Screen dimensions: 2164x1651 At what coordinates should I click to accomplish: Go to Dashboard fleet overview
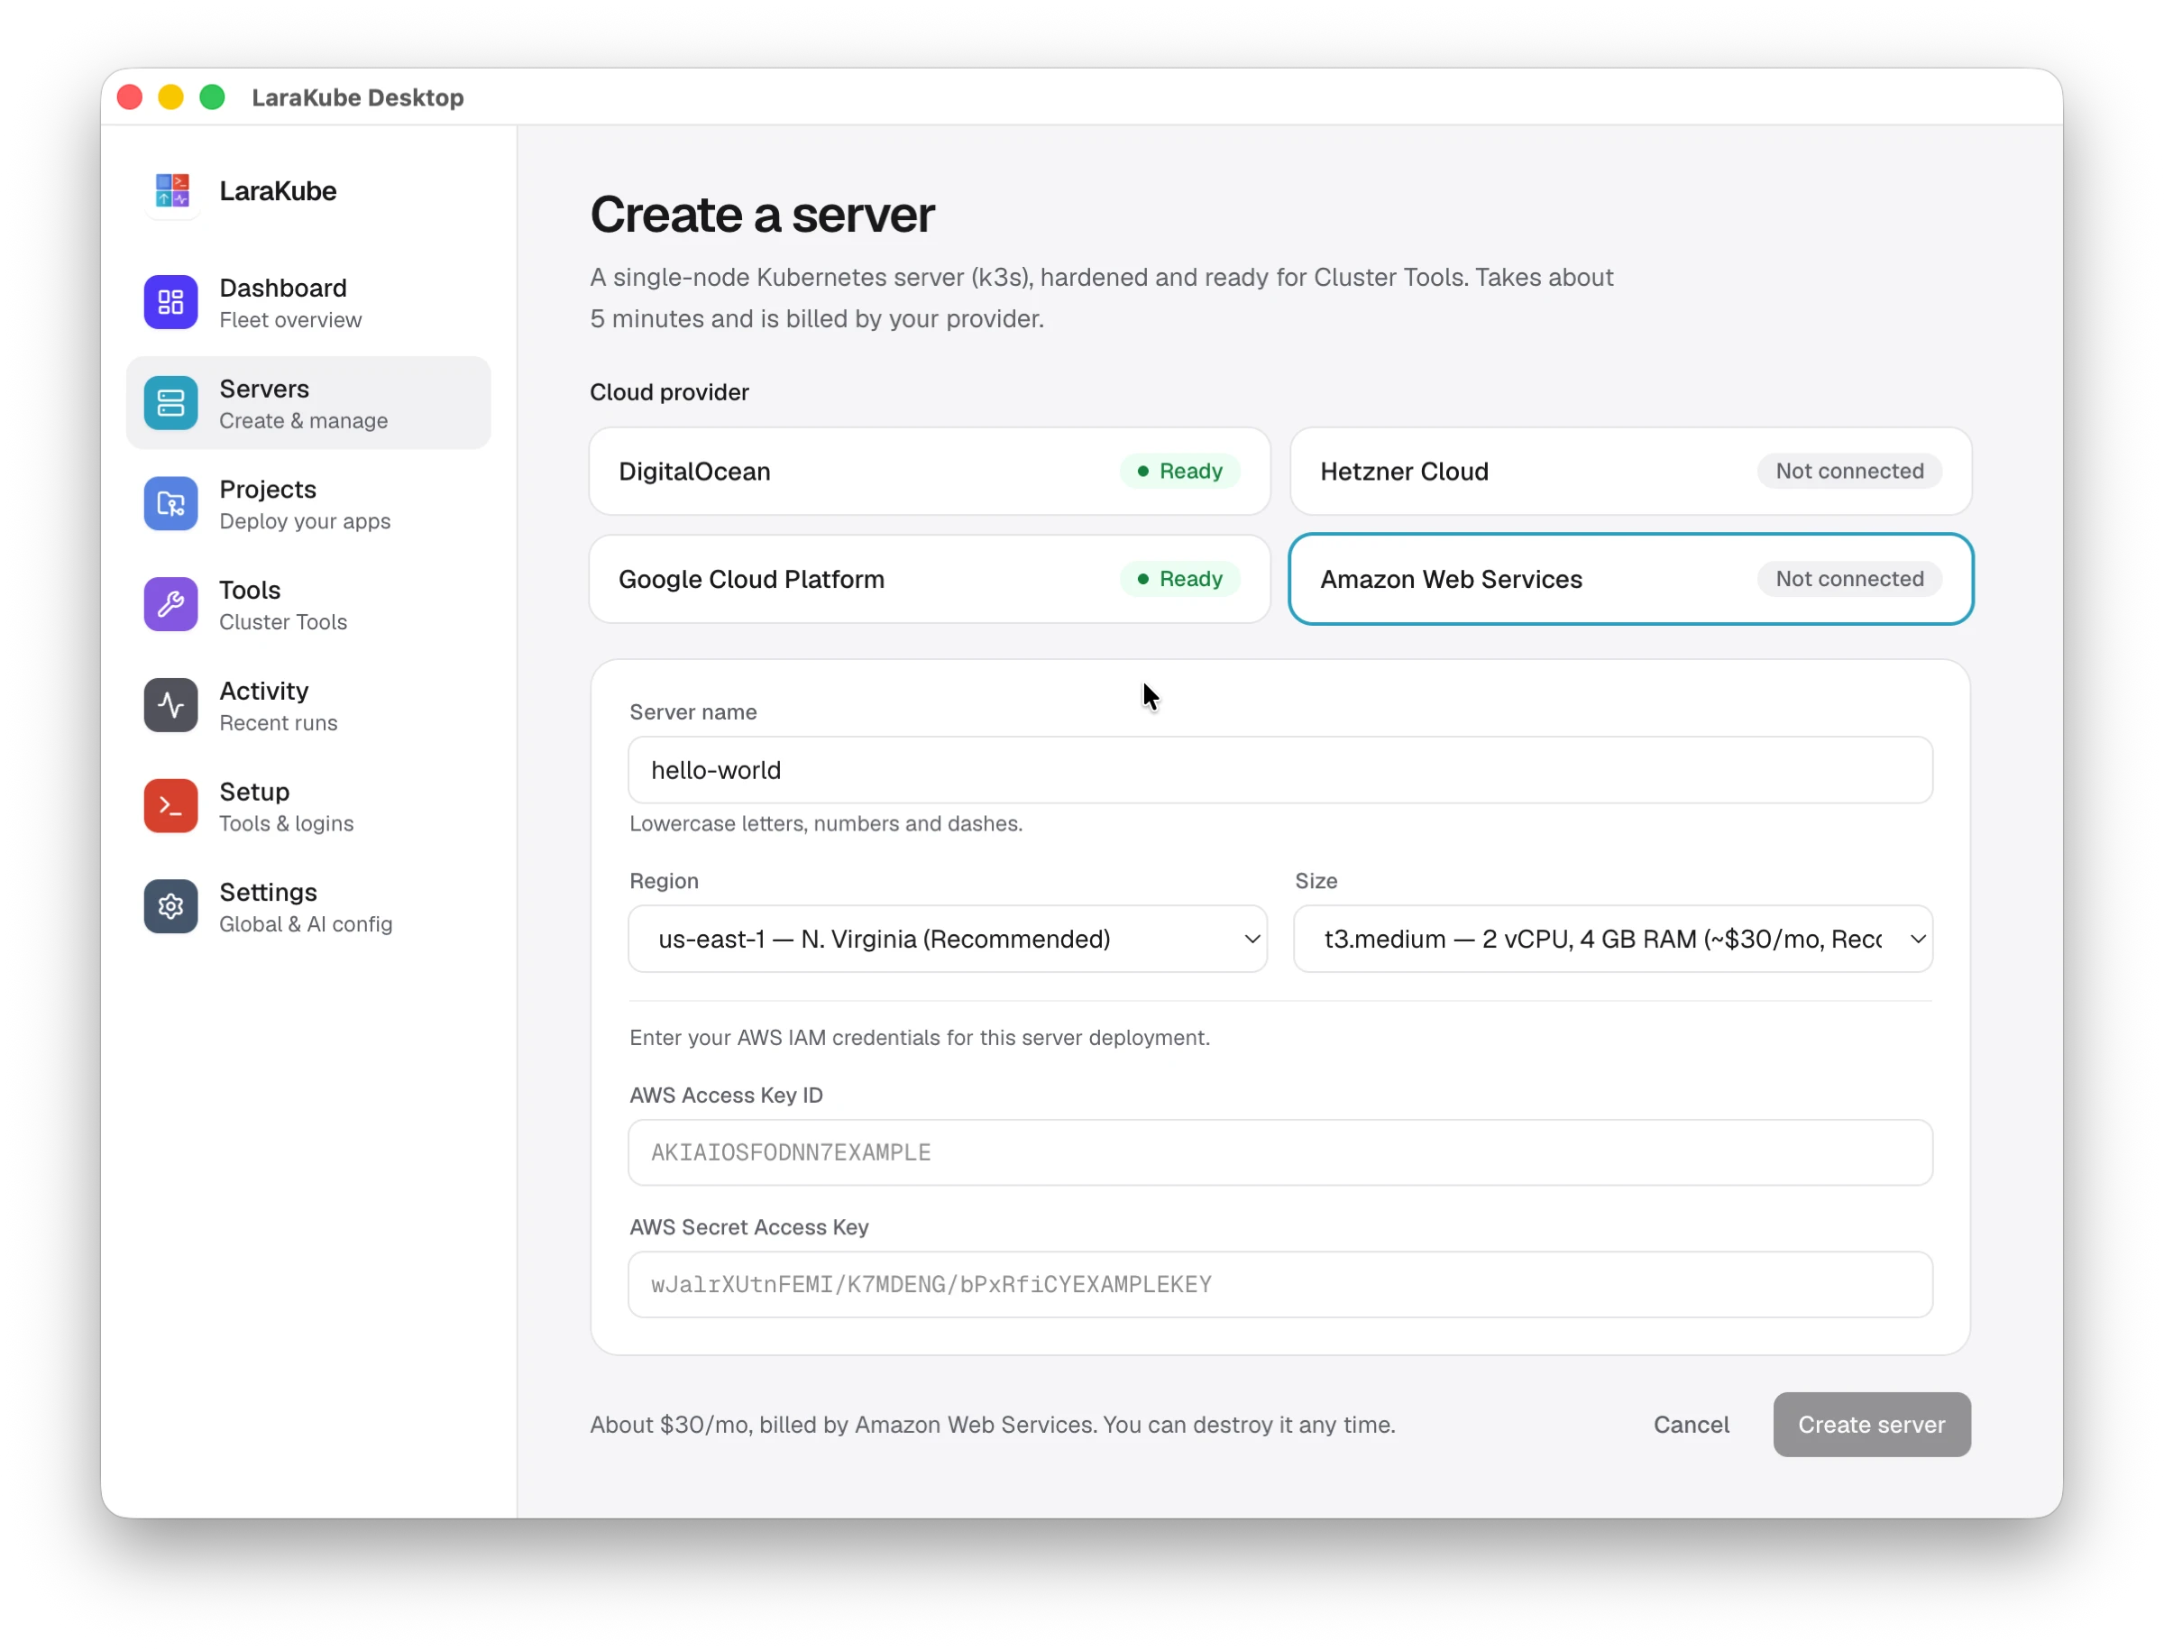[x=308, y=303]
